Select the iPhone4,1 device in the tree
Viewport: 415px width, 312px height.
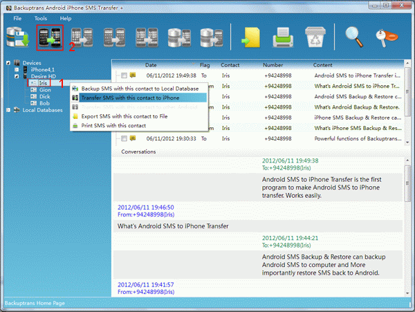[42, 70]
